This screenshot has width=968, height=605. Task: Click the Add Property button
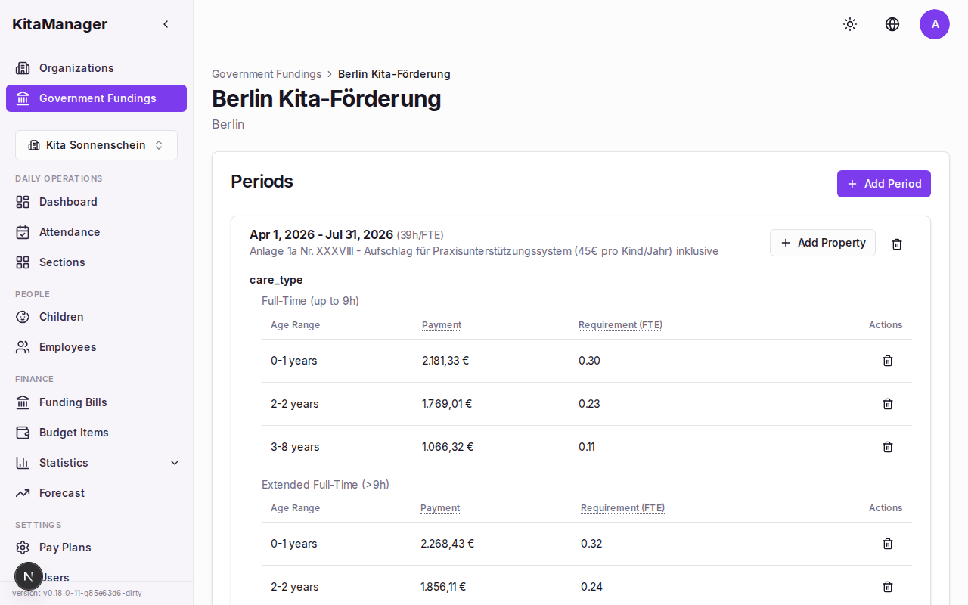tap(822, 243)
